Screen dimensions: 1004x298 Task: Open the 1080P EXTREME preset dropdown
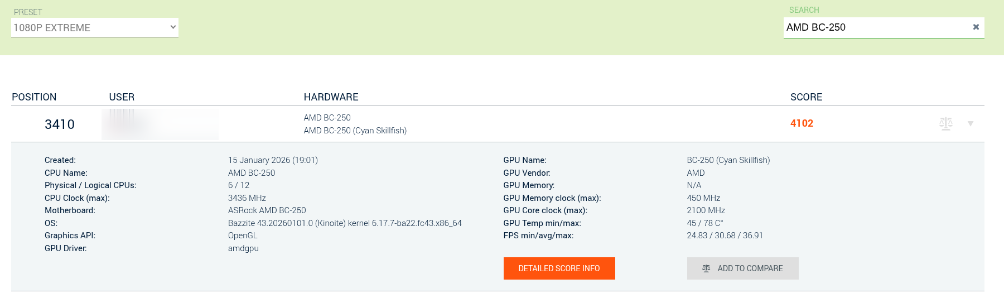coord(95,27)
